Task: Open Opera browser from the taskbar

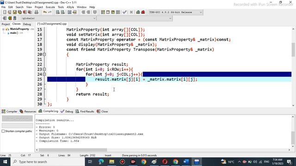Action: 165,162
